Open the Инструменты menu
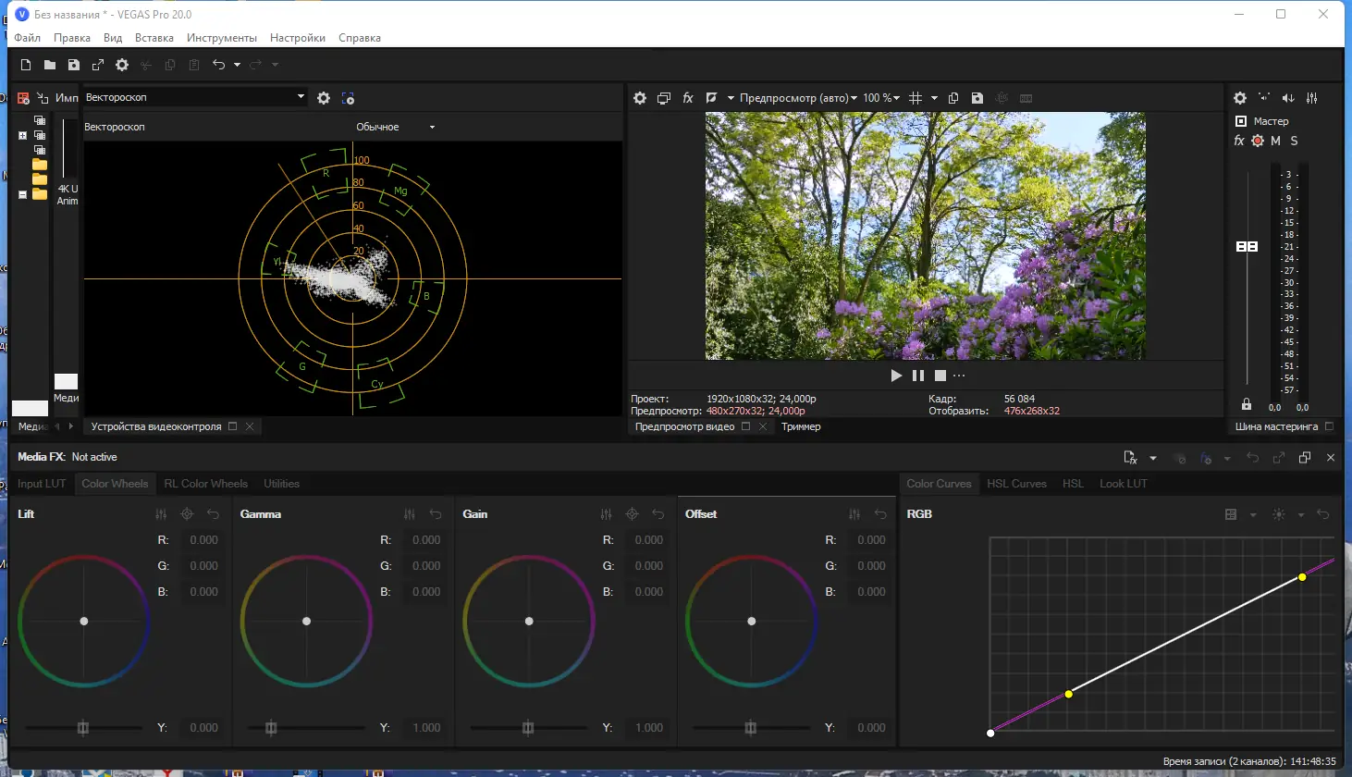 [222, 38]
